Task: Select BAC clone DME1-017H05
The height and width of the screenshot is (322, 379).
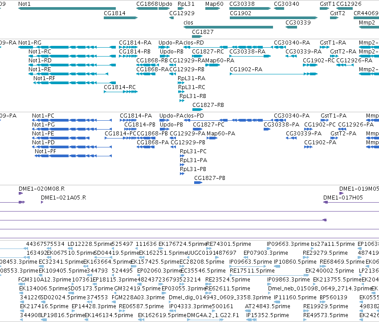Action: pos(343,198)
